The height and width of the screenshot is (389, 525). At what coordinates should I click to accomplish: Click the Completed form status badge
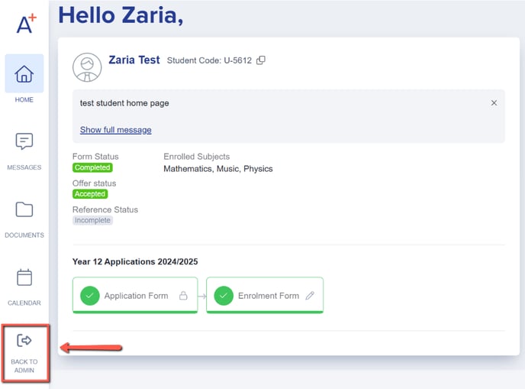pos(92,167)
